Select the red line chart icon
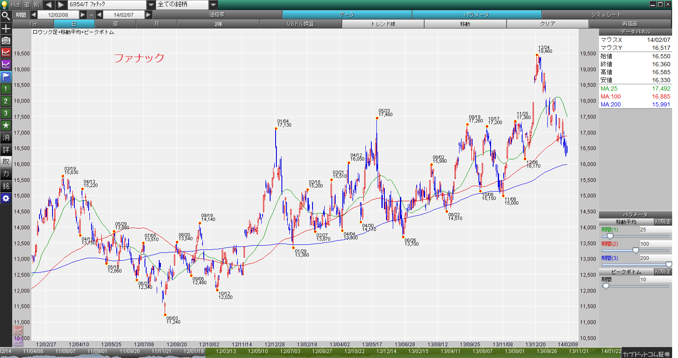The width and height of the screenshot is (678, 358). tap(6, 52)
